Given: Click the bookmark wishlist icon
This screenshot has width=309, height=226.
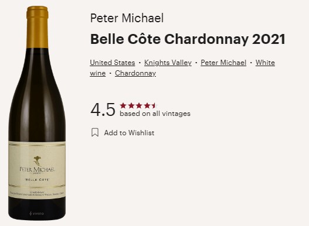Looking at the screenshot, I should coord(95,132).
